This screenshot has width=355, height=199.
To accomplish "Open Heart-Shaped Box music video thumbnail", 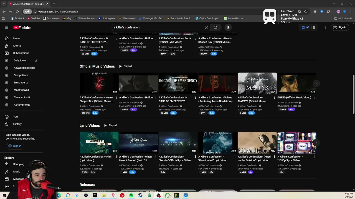I will [99, 83].
